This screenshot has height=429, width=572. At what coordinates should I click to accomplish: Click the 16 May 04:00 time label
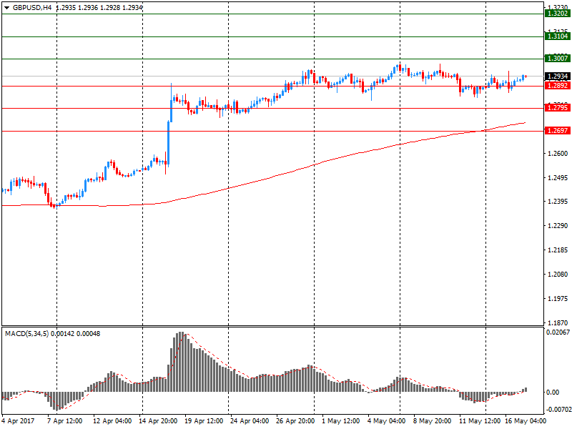pos(526,421)
